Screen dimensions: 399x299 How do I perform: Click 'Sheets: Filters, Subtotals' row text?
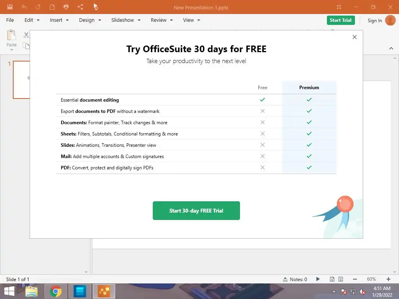119,134
